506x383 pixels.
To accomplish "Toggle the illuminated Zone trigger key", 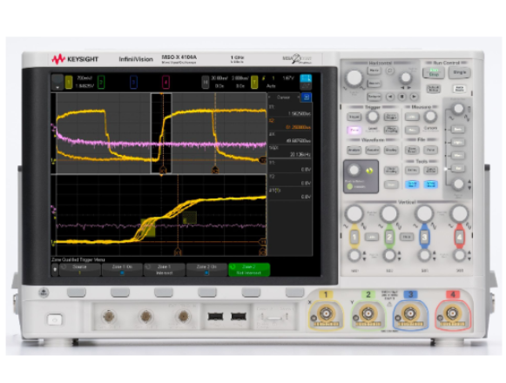I will (x=354, y=130).
